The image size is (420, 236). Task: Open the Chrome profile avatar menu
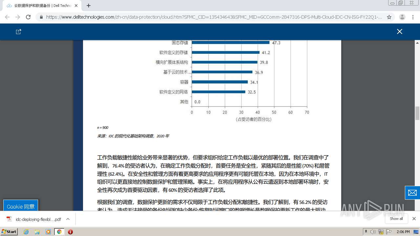402,17
